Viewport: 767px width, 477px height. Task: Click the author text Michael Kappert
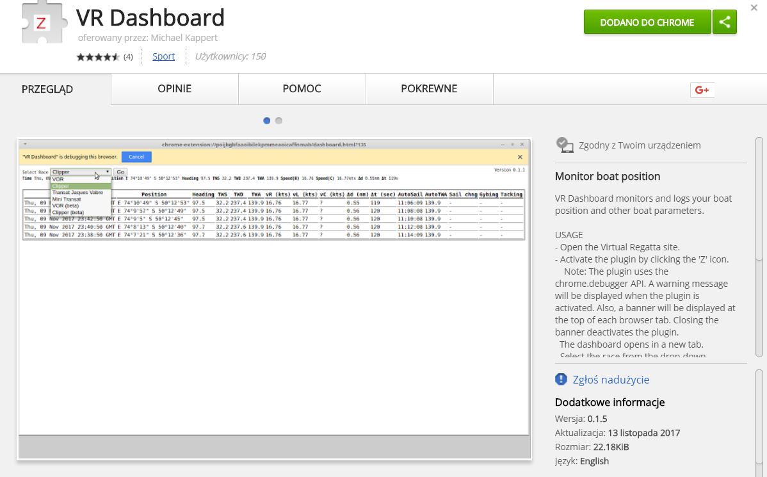(184, 38)
